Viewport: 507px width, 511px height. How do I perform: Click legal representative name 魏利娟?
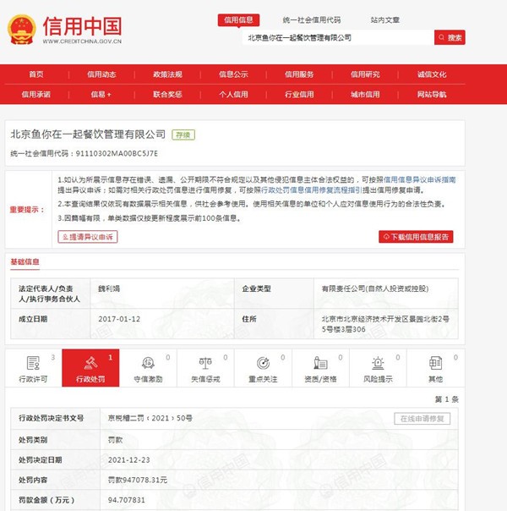[109, 288]
